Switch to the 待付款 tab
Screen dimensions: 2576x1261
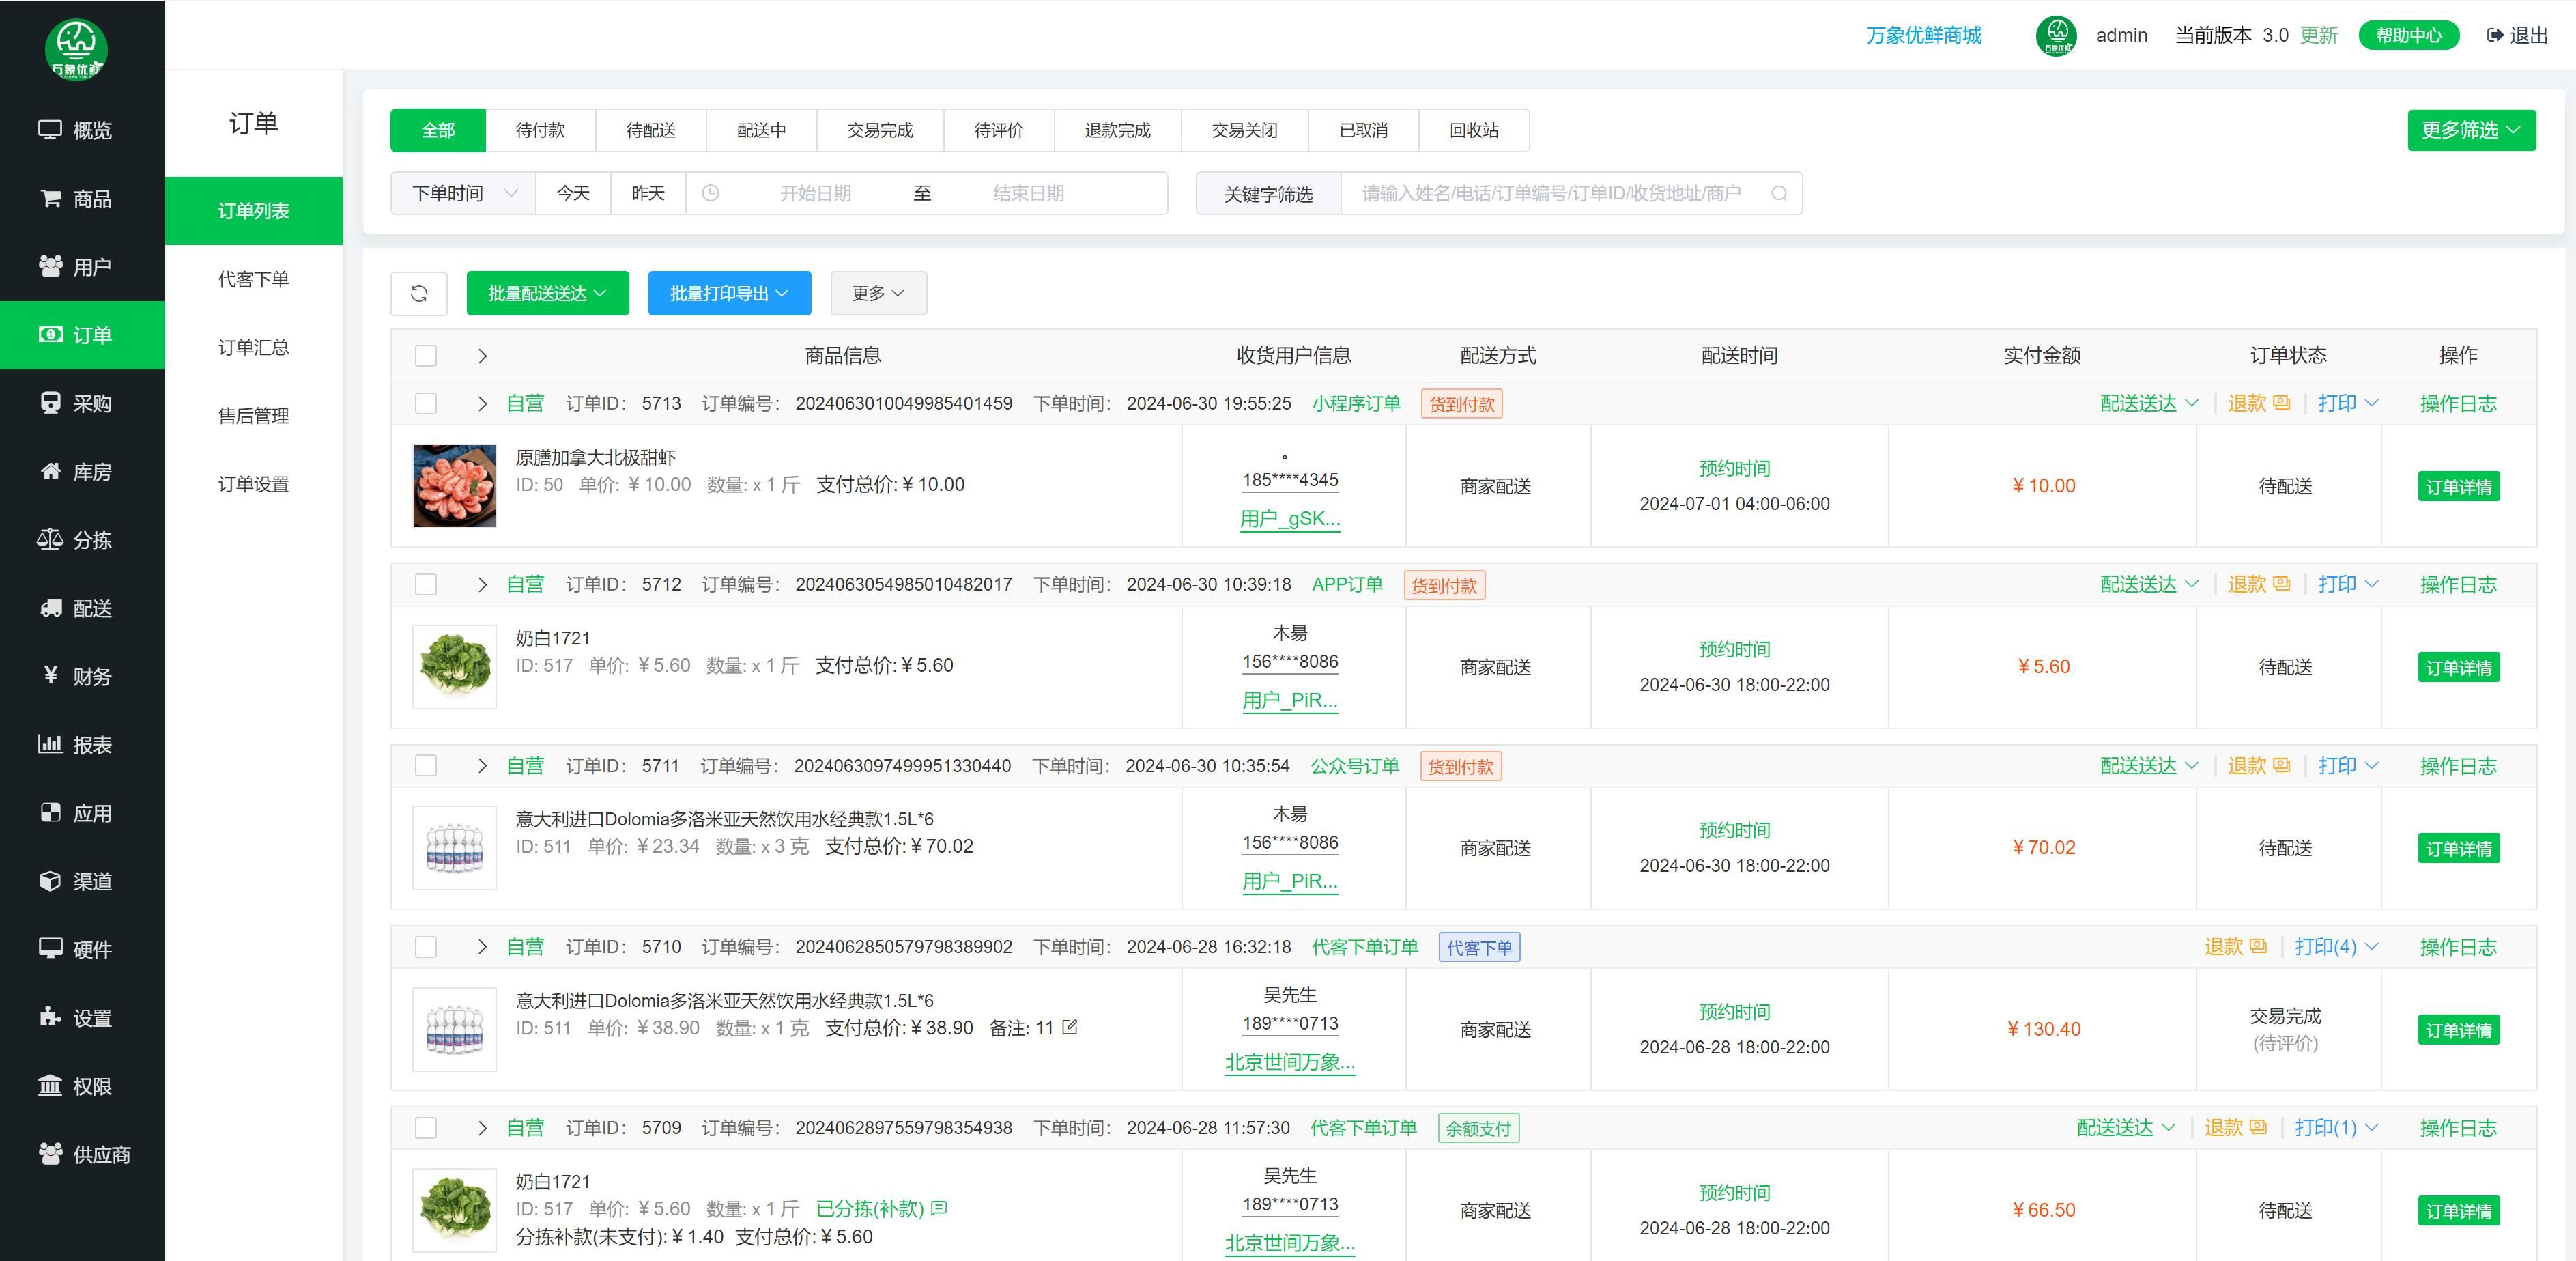[540, 130]
